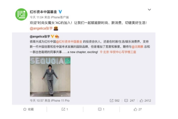Open the original post comments 247
178x119 pixels.
pos(130,101)
